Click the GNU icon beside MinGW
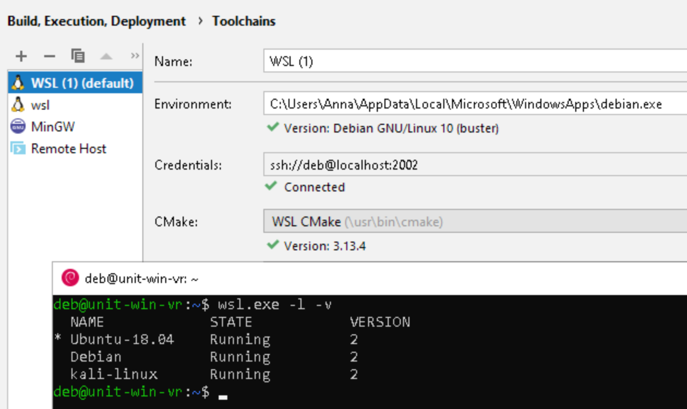The height and width of the screenshot is (409, 687). pyautogui.click(x=18, y=127)
